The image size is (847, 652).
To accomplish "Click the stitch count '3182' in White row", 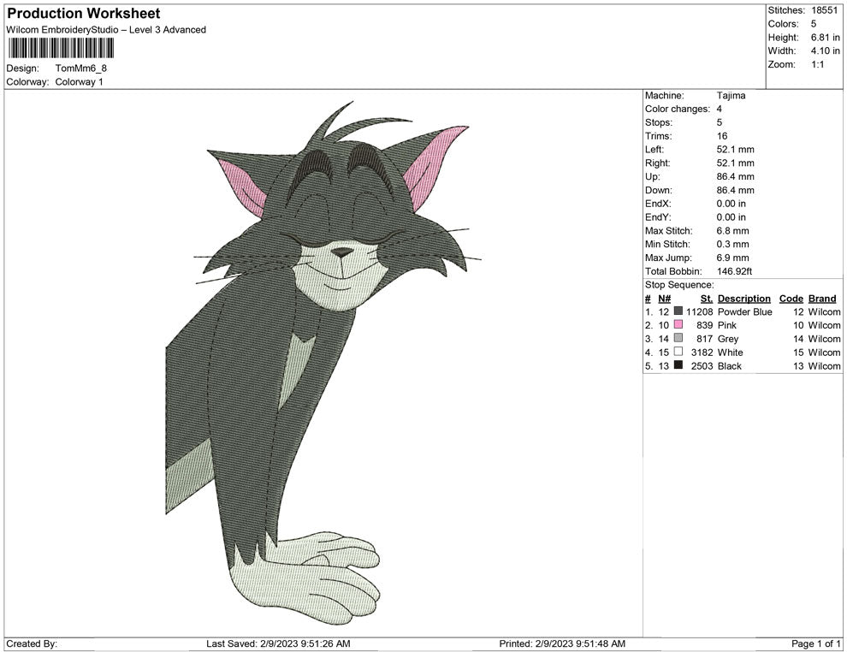I will 702,353.
